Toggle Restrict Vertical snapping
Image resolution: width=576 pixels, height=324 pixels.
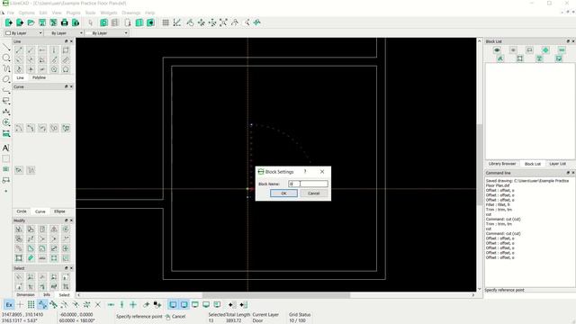122,304
